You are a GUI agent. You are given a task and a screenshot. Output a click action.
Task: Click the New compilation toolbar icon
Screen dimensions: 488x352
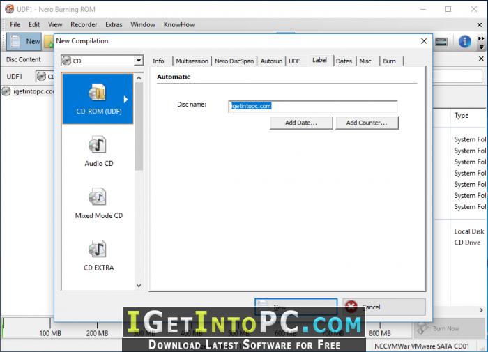tap(24, 41)
